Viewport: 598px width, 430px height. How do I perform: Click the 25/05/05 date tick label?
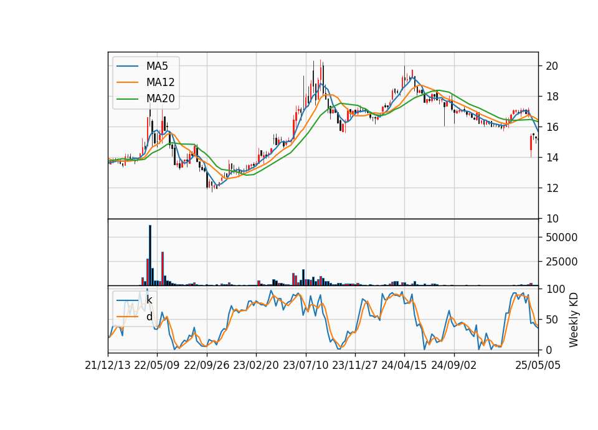click(538, 366)
